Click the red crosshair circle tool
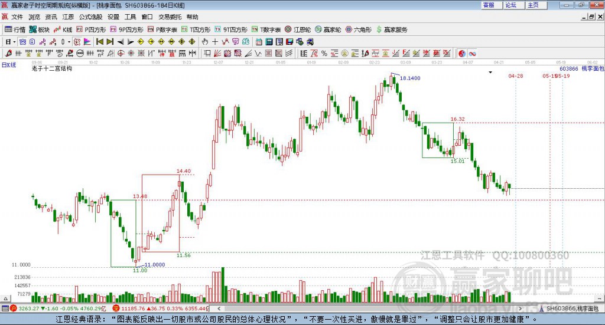Viewport: 605px width, 325px height. [x=121, y=54]
